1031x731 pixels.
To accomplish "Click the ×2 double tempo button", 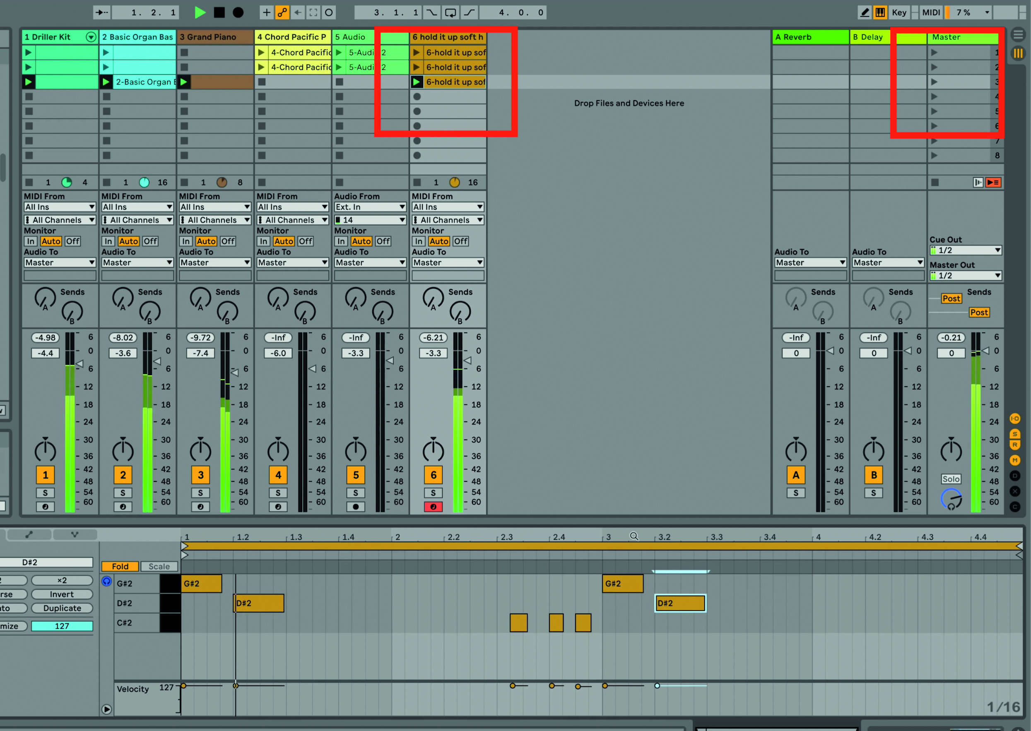I will [62, 580].
